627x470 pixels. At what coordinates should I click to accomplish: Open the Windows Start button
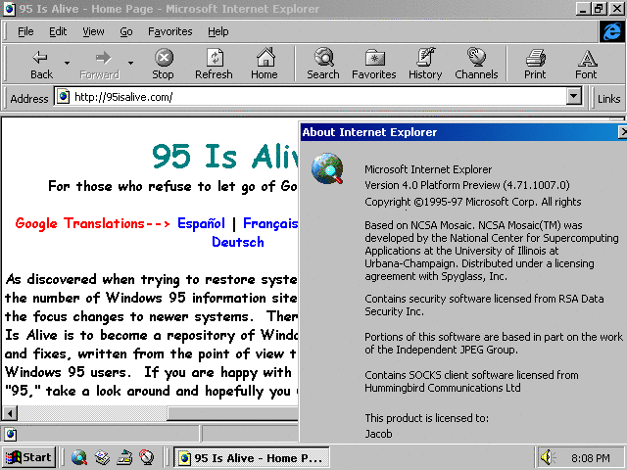(x=28, y=457)
